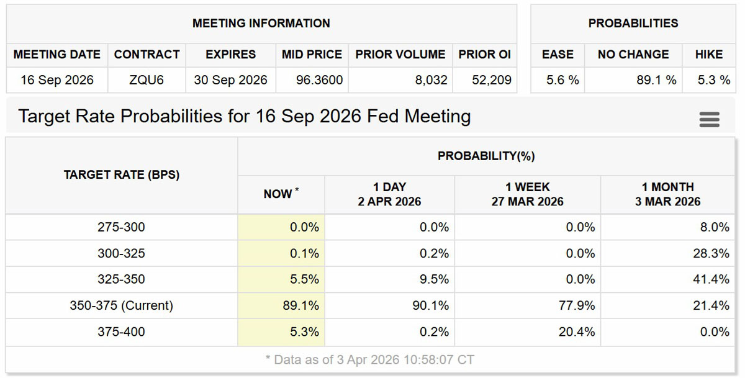The height and width of the screenshot is (378, 745).
Task: Click the 300-325 target rate label
Action: [121, 253]
